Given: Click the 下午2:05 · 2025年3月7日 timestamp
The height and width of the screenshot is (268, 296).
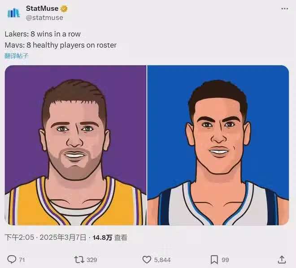Looking at the screenshot, I should (45, 238).
